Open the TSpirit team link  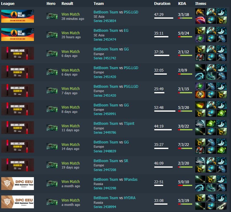[x=129, y=124]
